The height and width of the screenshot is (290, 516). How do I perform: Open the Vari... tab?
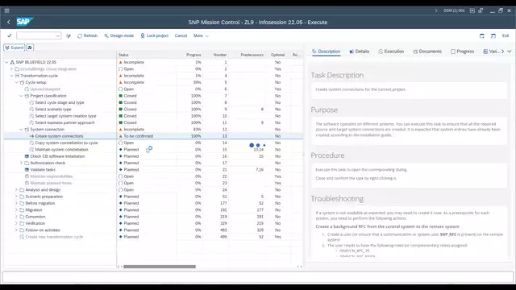tap(491, 52)
